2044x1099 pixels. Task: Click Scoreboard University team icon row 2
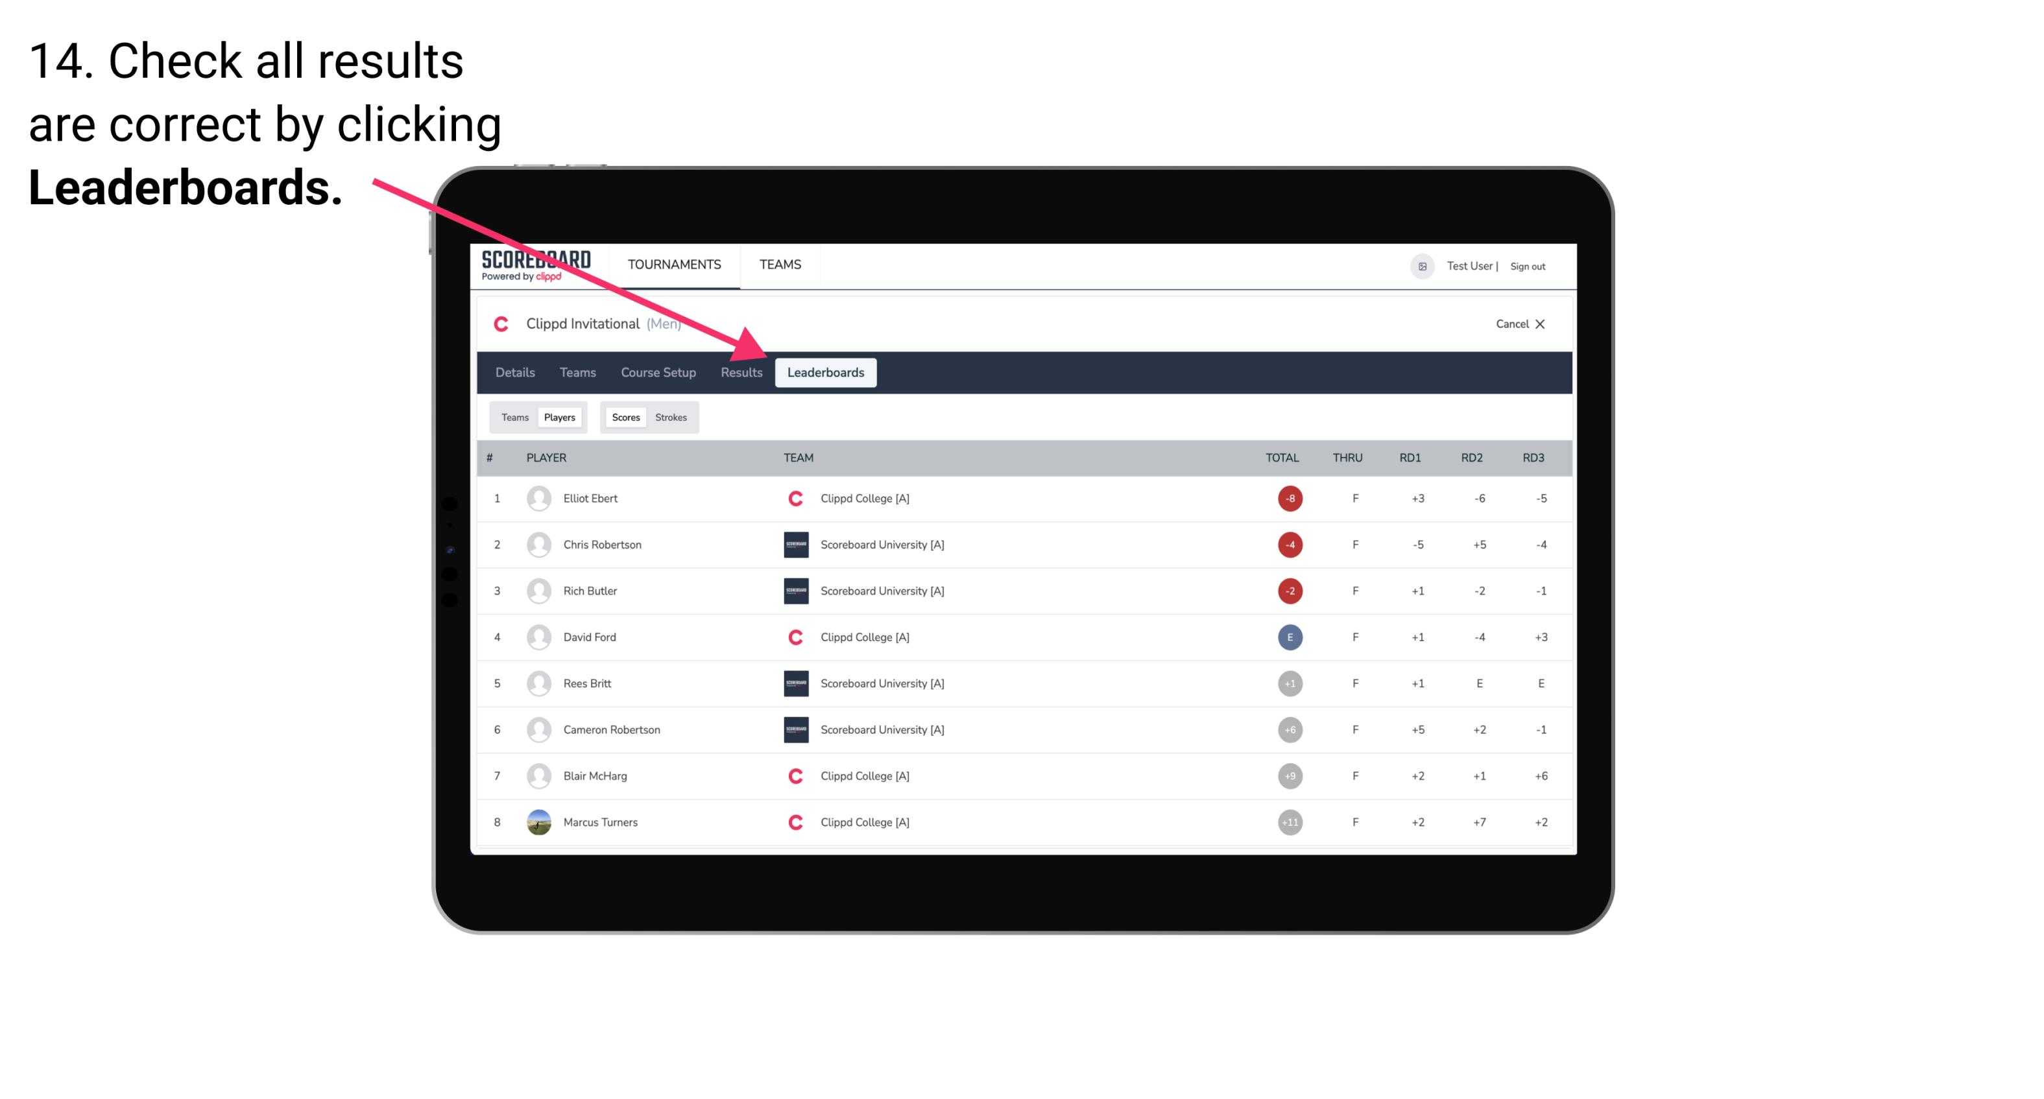795,544
